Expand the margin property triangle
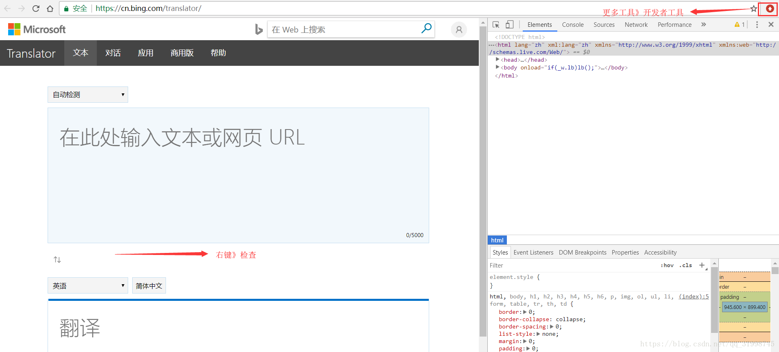This screenshot has height=352, width=779. coord(525,341)
